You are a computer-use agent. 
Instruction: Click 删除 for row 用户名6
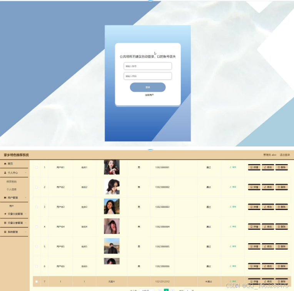282,266
